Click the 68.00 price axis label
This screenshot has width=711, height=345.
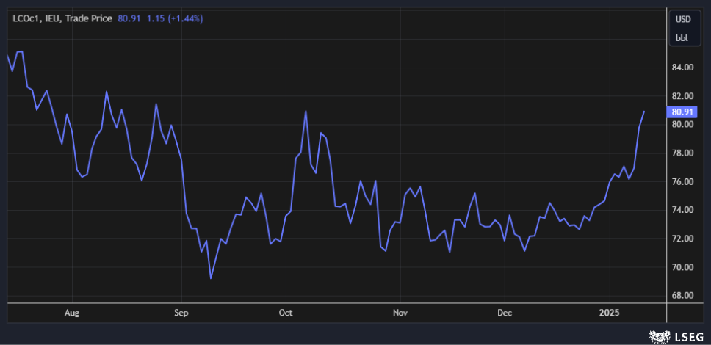point(683,296)
